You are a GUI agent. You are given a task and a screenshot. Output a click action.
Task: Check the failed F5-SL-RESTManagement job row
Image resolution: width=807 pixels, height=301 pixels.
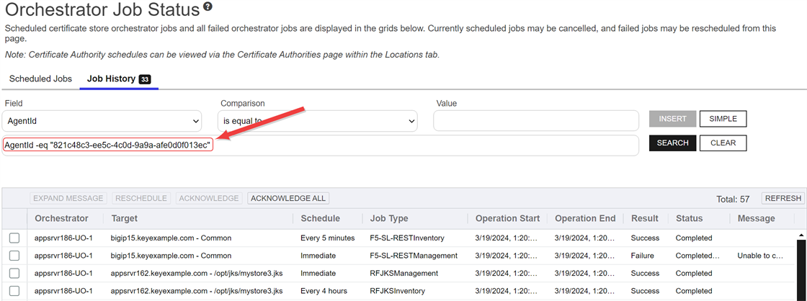[14, 256]
